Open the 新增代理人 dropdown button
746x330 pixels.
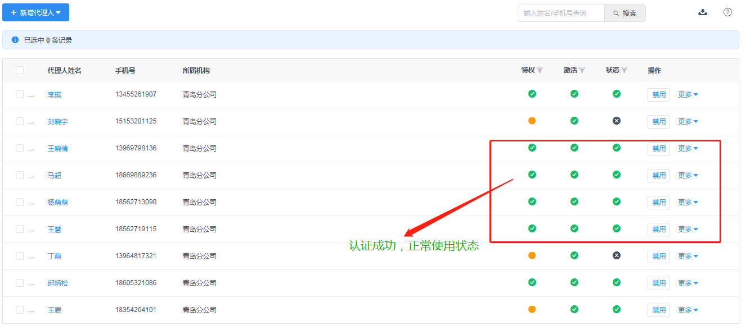coord(35,12)
